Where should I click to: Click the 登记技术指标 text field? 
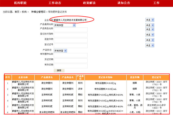(71, 35)
